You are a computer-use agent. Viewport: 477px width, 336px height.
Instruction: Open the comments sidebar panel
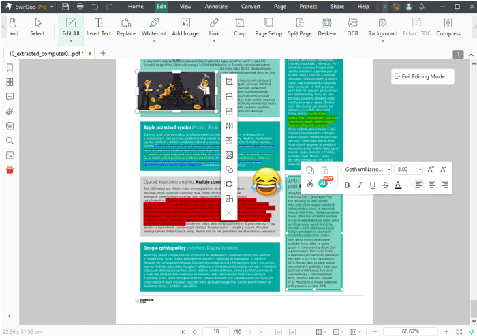[x=10, y=97]
